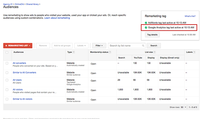Open the Similar to All visitors audience
Viewport: 202px width, 119px height.
tap(23, 99)
